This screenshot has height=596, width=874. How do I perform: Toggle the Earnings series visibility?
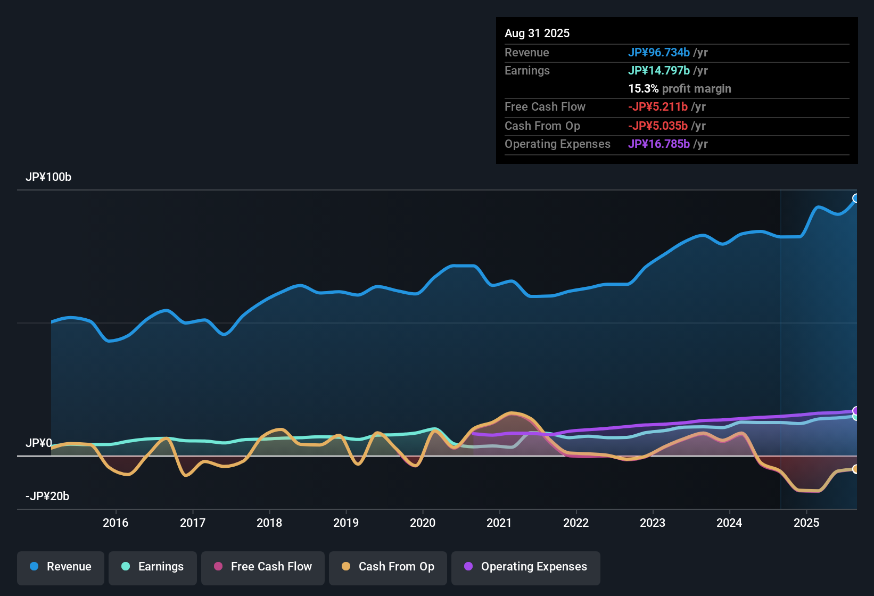point(152,567)
